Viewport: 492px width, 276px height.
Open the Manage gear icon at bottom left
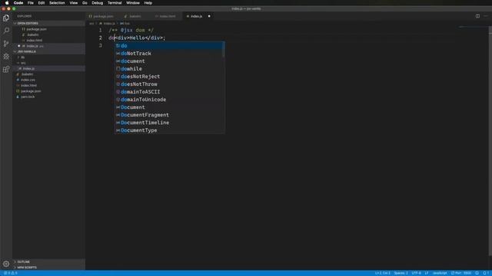[x=6, y=264]
